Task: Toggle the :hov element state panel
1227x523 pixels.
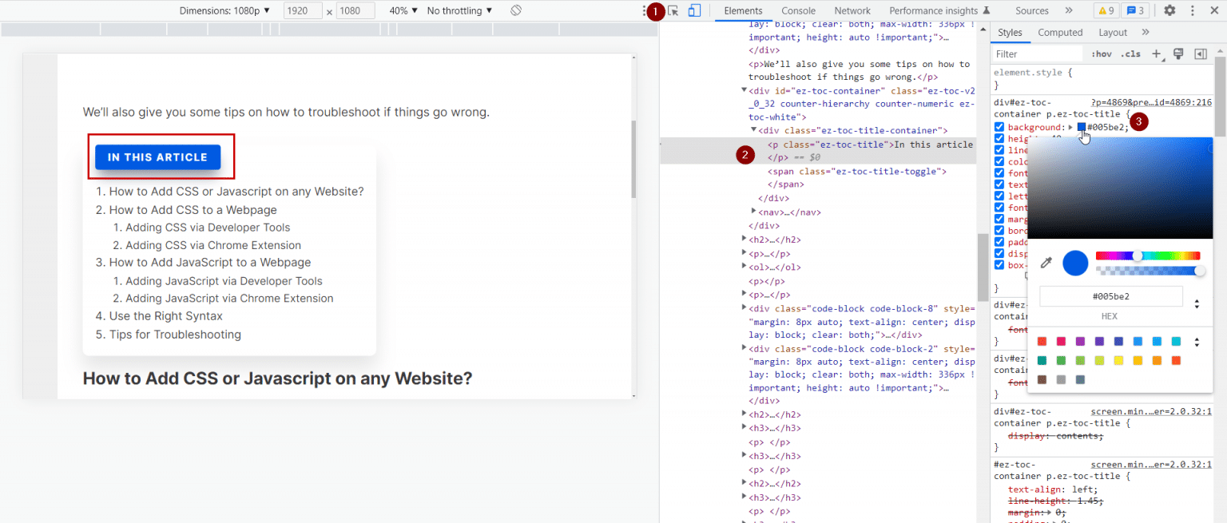Action: pyautogui.click(x=1102, y=54)
